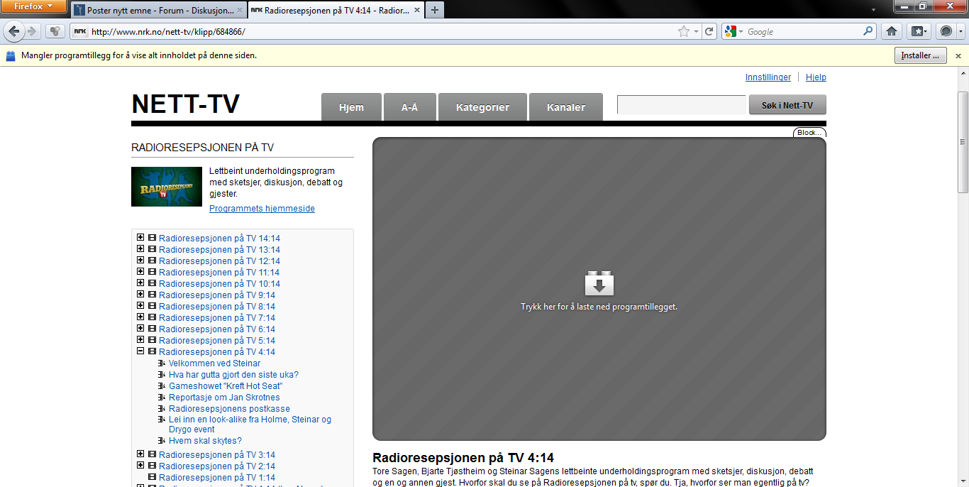This screenshot has width=969, height=487.
Task: Reload the page with the refresh icon
Action: click(x=709, y=31)
